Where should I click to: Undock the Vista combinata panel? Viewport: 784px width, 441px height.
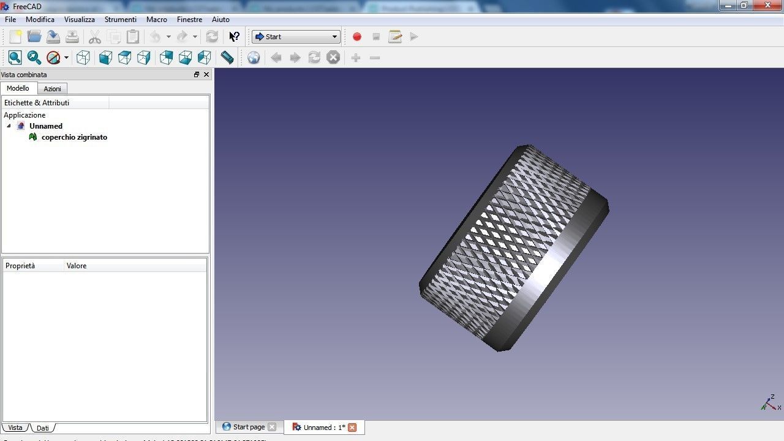pos(197,75)
